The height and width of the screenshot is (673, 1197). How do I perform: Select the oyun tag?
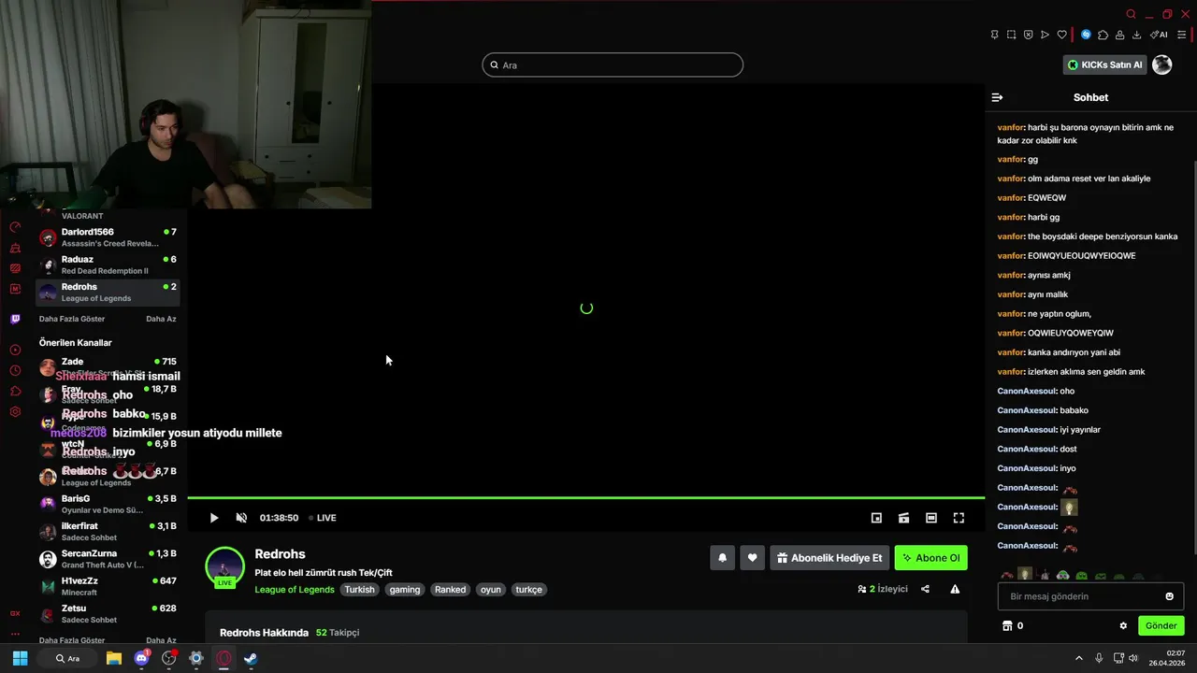click(x=491, y=590)
